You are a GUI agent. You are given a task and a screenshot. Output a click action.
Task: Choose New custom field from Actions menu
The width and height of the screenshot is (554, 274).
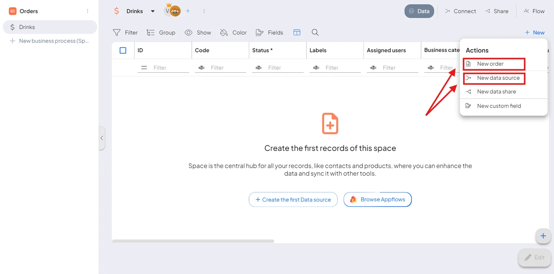coord(503,106)
